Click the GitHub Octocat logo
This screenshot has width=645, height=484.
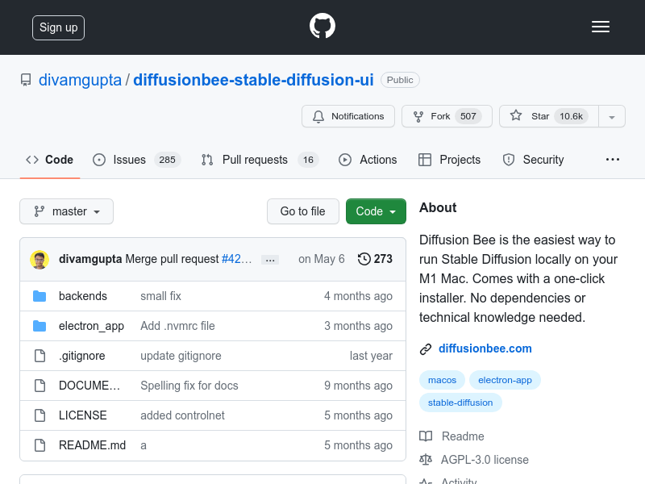point(322,26)
